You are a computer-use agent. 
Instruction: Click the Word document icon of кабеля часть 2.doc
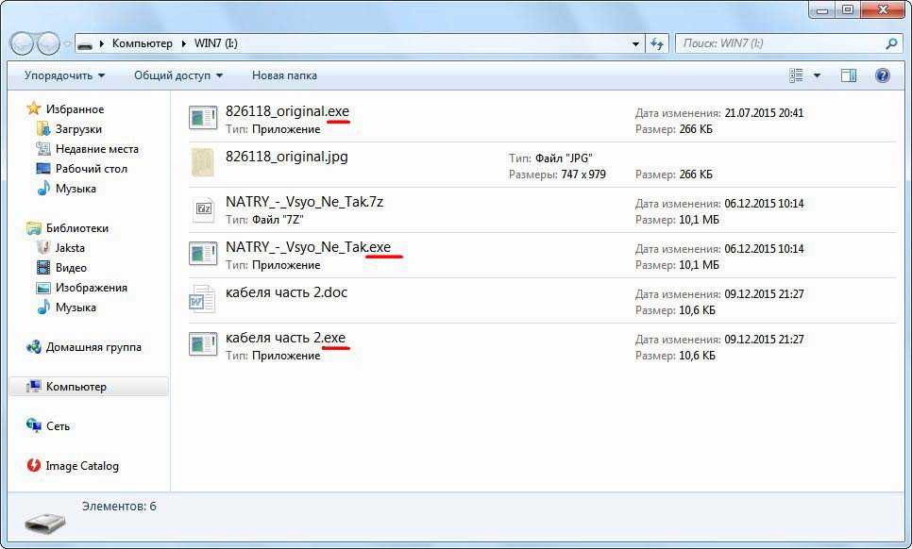click(202, 299)
